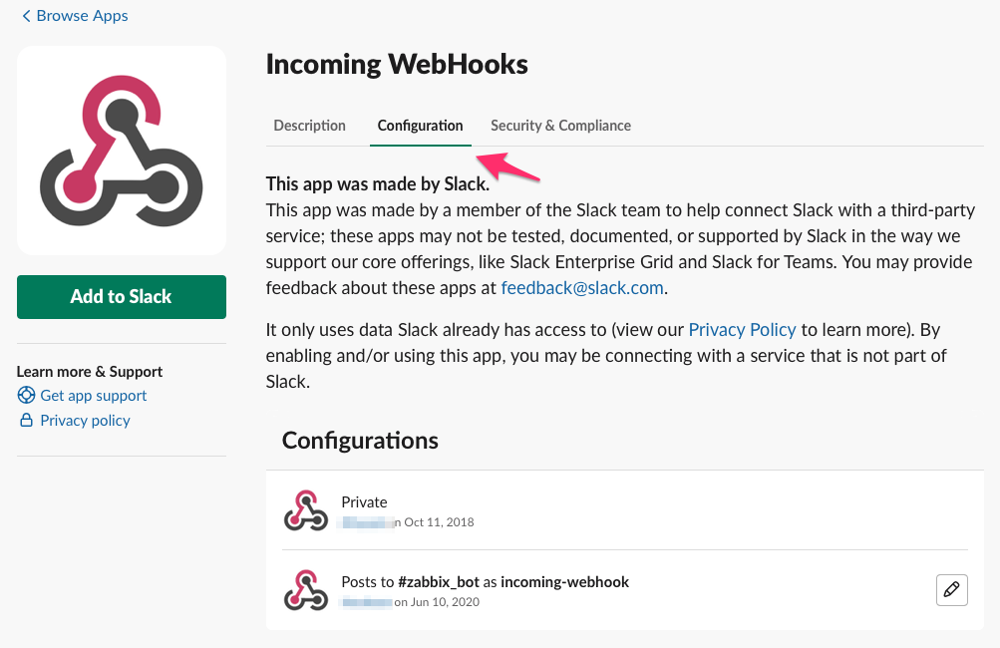Edit the #zabbix_bot configuration with pencil icon
The height and width of the screenshot is (648, 1000).
[x=951, y=590]
